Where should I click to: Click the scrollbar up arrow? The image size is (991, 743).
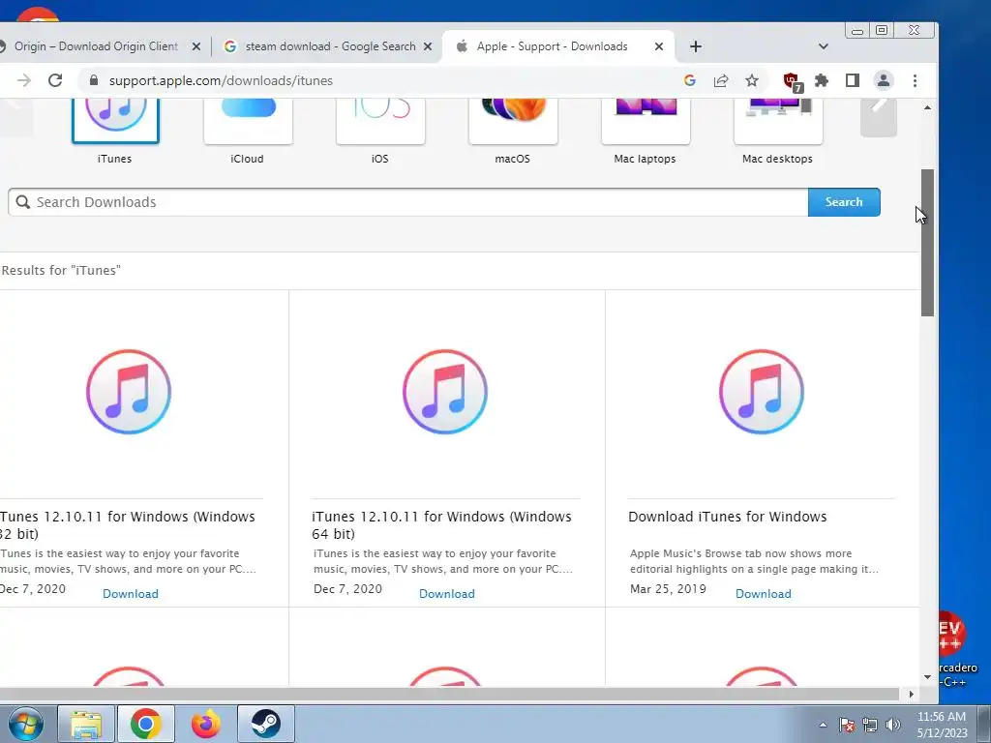click(927, 107)
